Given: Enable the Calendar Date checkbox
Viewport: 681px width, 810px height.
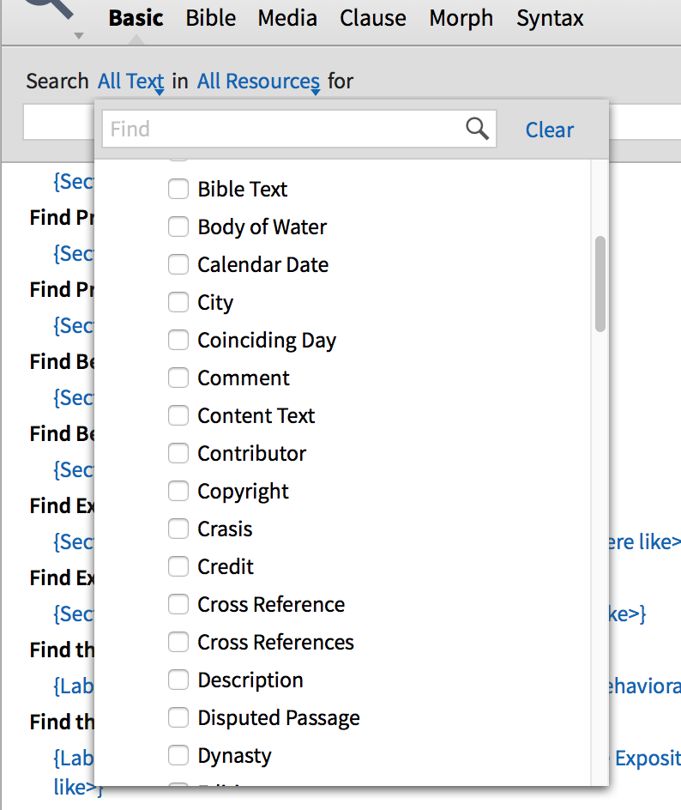Looking at the screenshot, I should click(x=178, y=264).
